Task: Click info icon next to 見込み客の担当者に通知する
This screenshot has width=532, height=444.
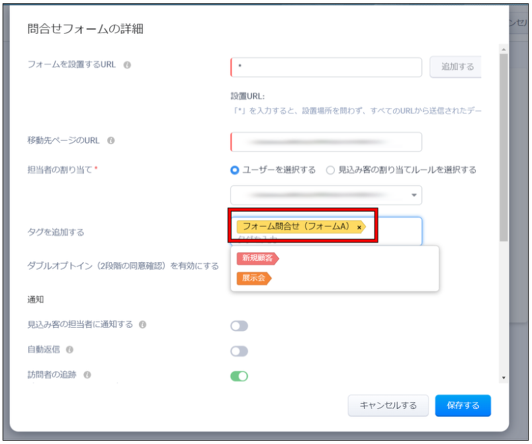Action: point(143,324)
